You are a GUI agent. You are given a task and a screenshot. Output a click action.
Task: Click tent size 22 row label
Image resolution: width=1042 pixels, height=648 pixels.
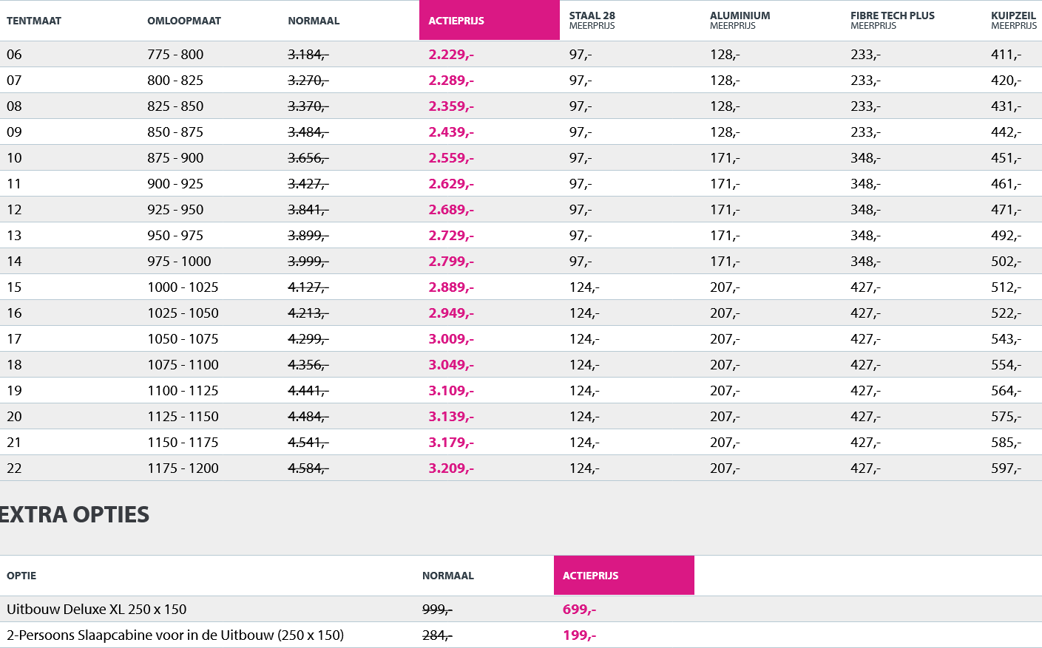15,468
